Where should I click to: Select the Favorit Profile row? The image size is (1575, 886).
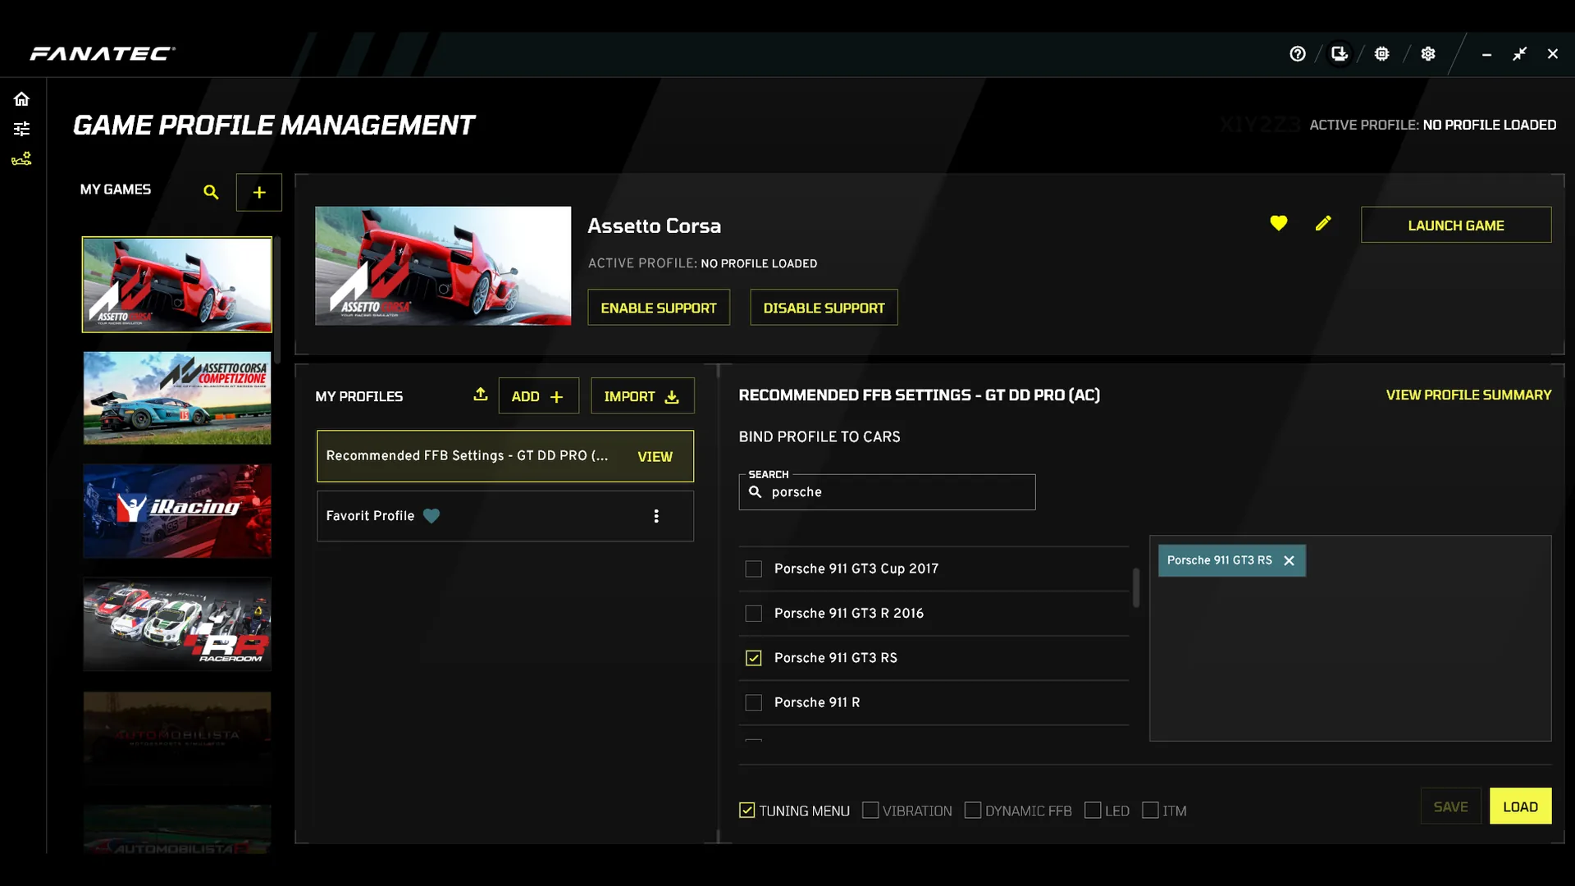click(x=505, y=516)
